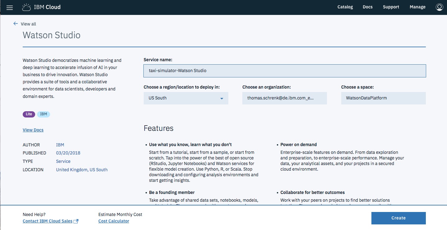Click the PUBLISHED field label
This screenshot has height=230, width=447.
tap(35, 153)
